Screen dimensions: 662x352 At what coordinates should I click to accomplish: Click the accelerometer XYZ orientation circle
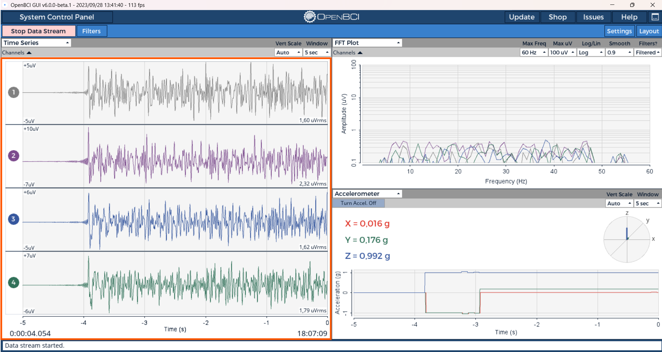[x=627, y=239]
